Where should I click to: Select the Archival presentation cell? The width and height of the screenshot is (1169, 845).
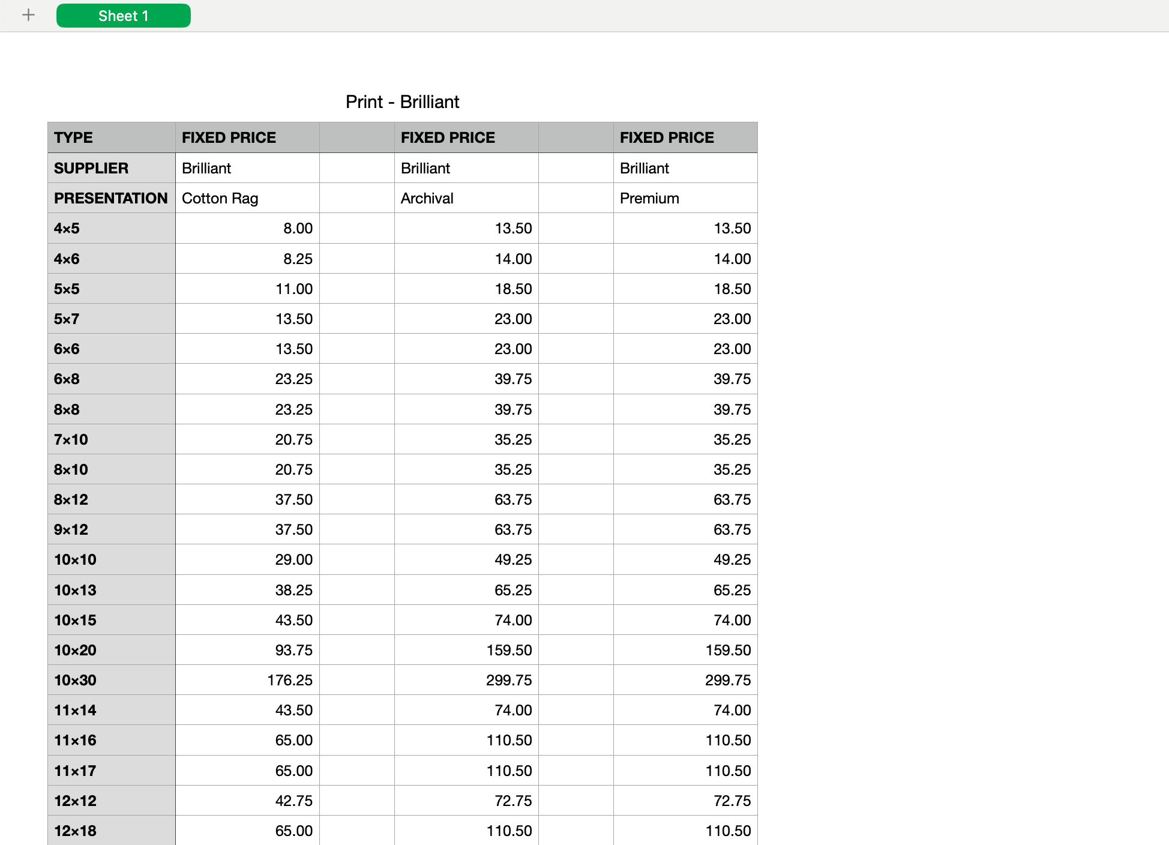tap(466, 198)
